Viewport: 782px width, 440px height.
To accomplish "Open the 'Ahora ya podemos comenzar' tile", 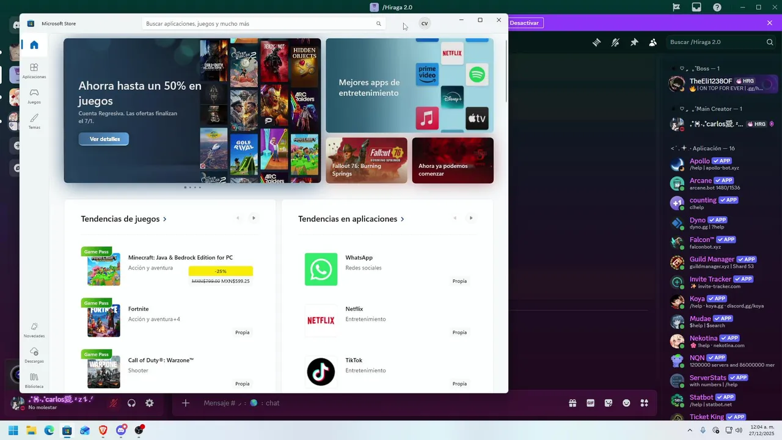I will point(453,160).
